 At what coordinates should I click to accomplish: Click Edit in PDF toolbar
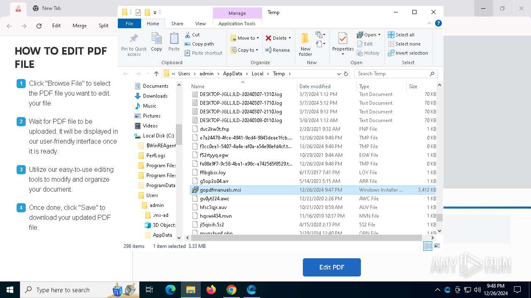[x=56, y=26]
